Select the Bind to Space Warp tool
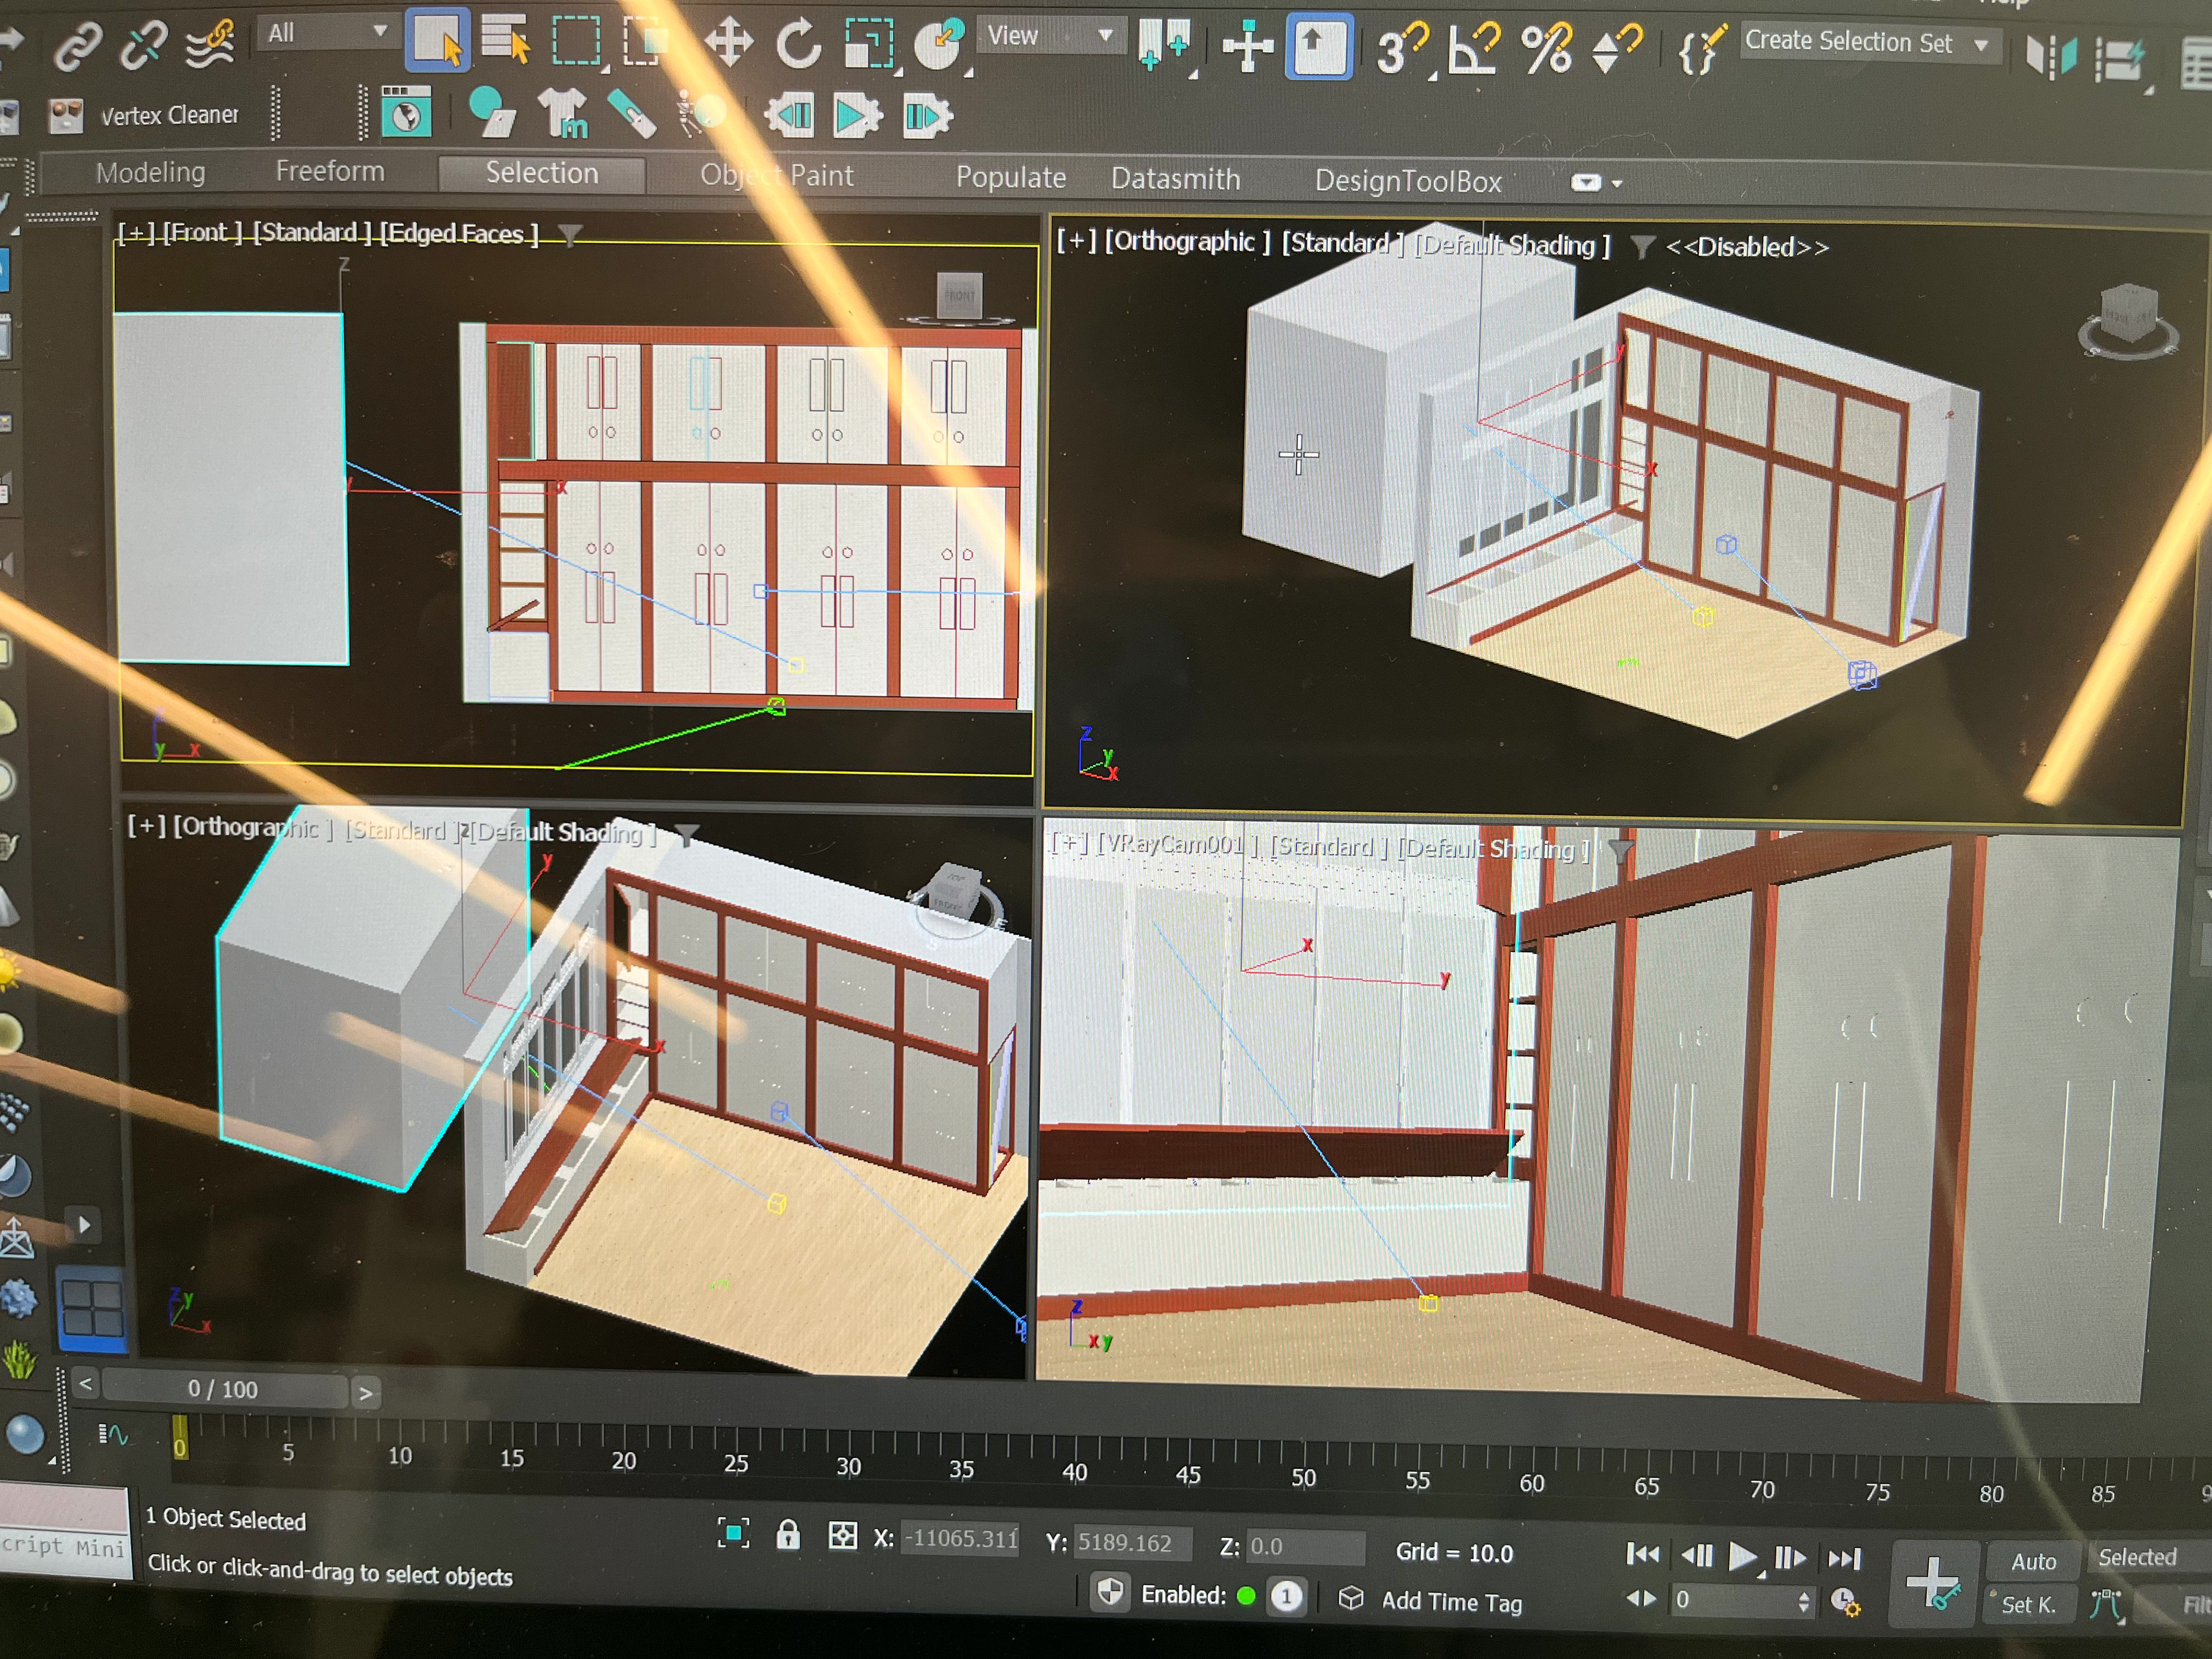This screenshot has height=1659, width=2212. [209, 44]
